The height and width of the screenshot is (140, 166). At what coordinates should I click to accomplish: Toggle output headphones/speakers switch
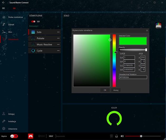tap(14, 136)
